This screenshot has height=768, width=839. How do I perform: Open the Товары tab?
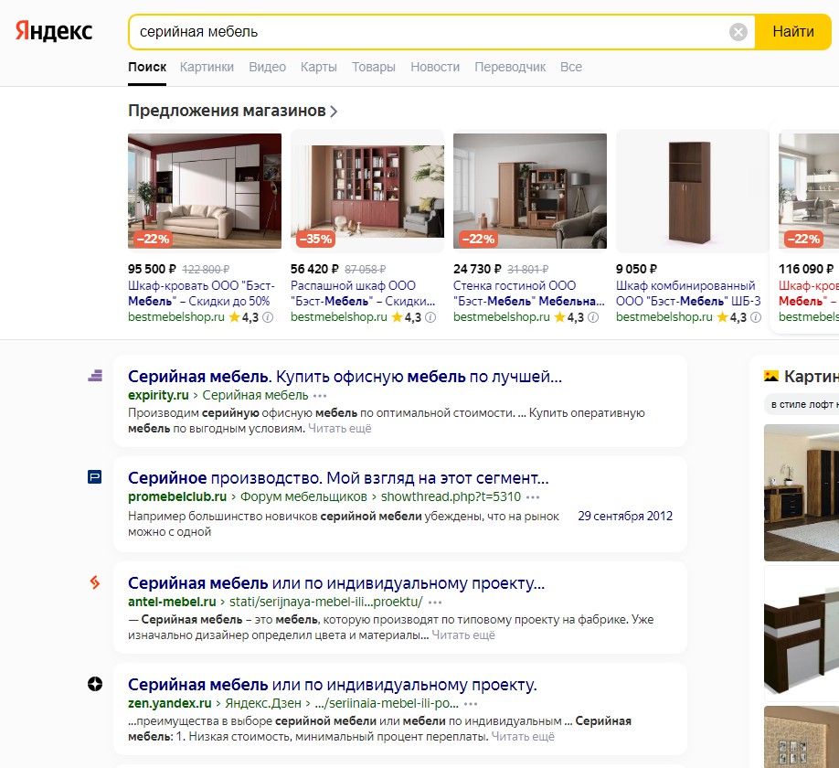coord(374,67)
